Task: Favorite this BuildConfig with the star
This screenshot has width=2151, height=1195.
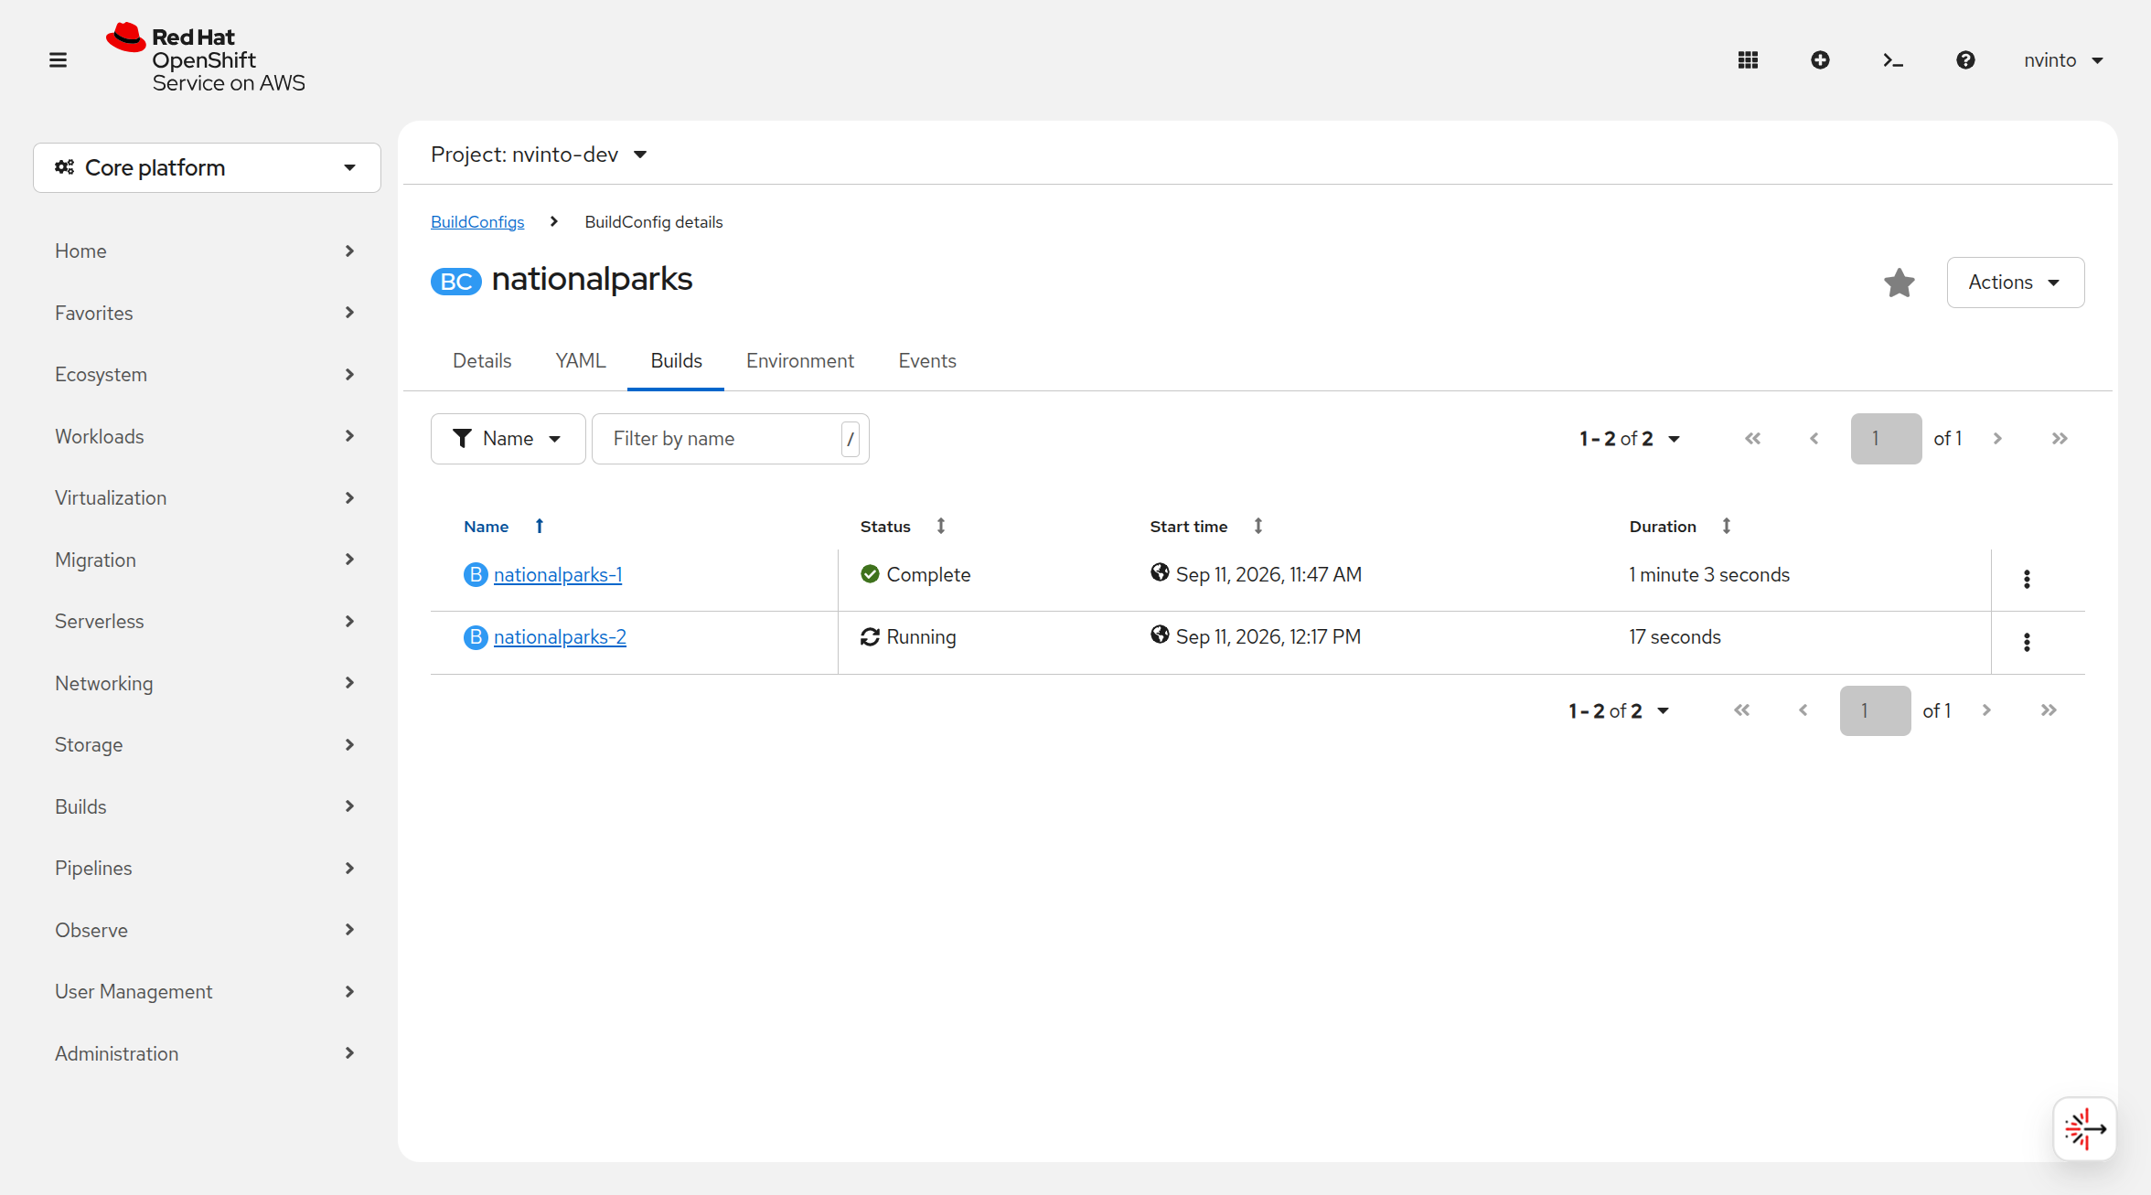Action: (x=1900, y=283)
